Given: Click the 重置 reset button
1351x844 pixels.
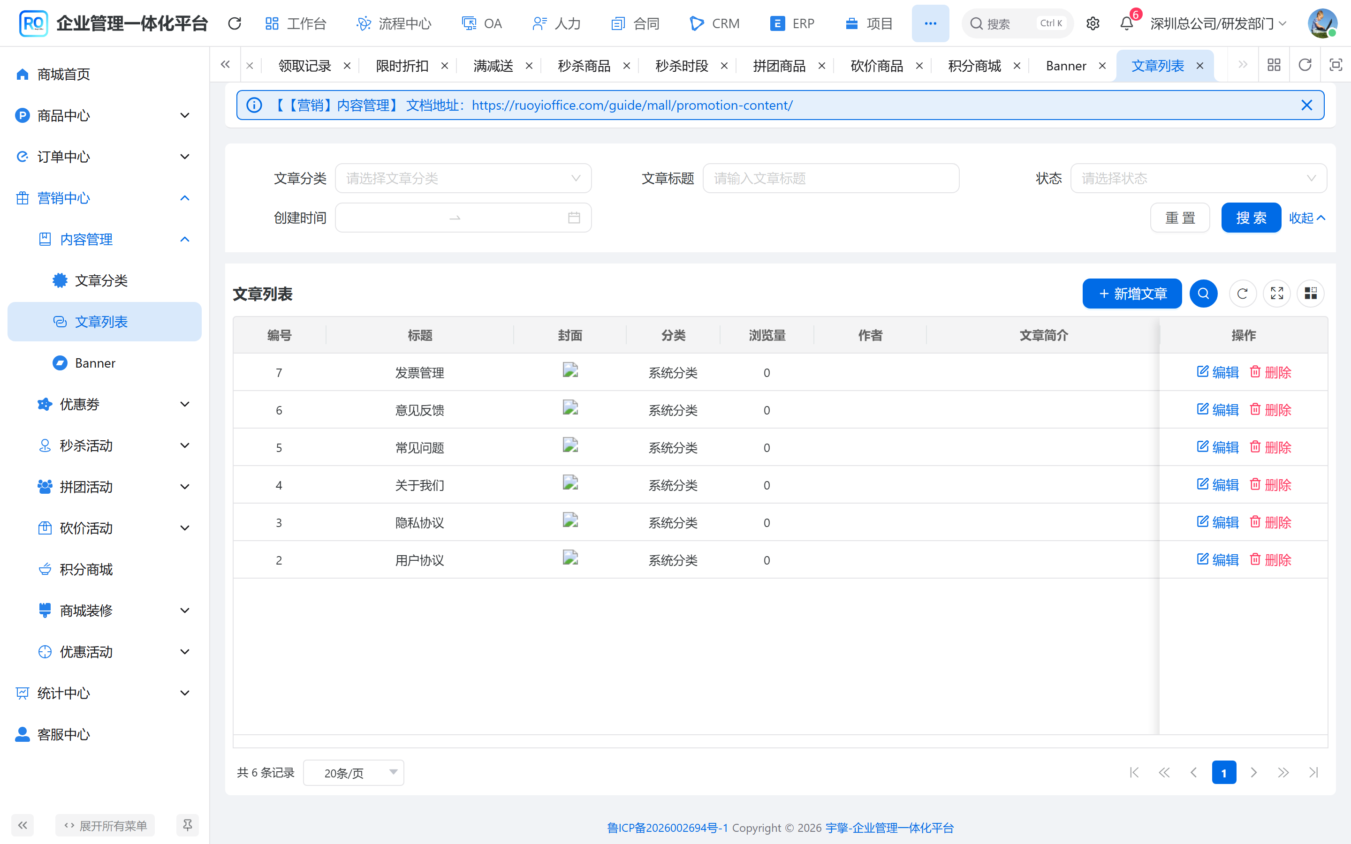Looking at the screenshot, I should coord(1180,218).
